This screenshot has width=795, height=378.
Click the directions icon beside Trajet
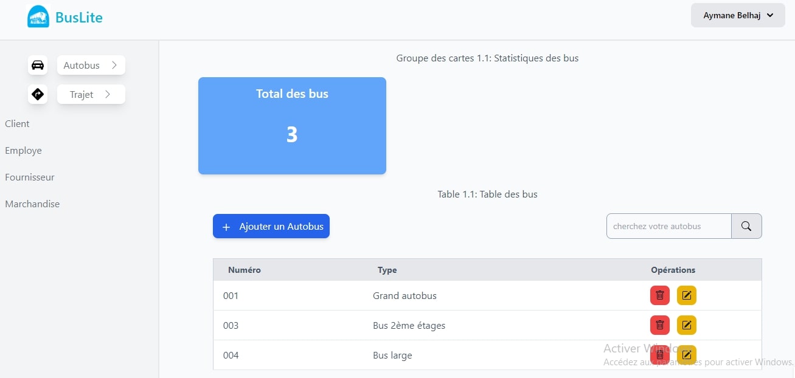tap(38, 94)
